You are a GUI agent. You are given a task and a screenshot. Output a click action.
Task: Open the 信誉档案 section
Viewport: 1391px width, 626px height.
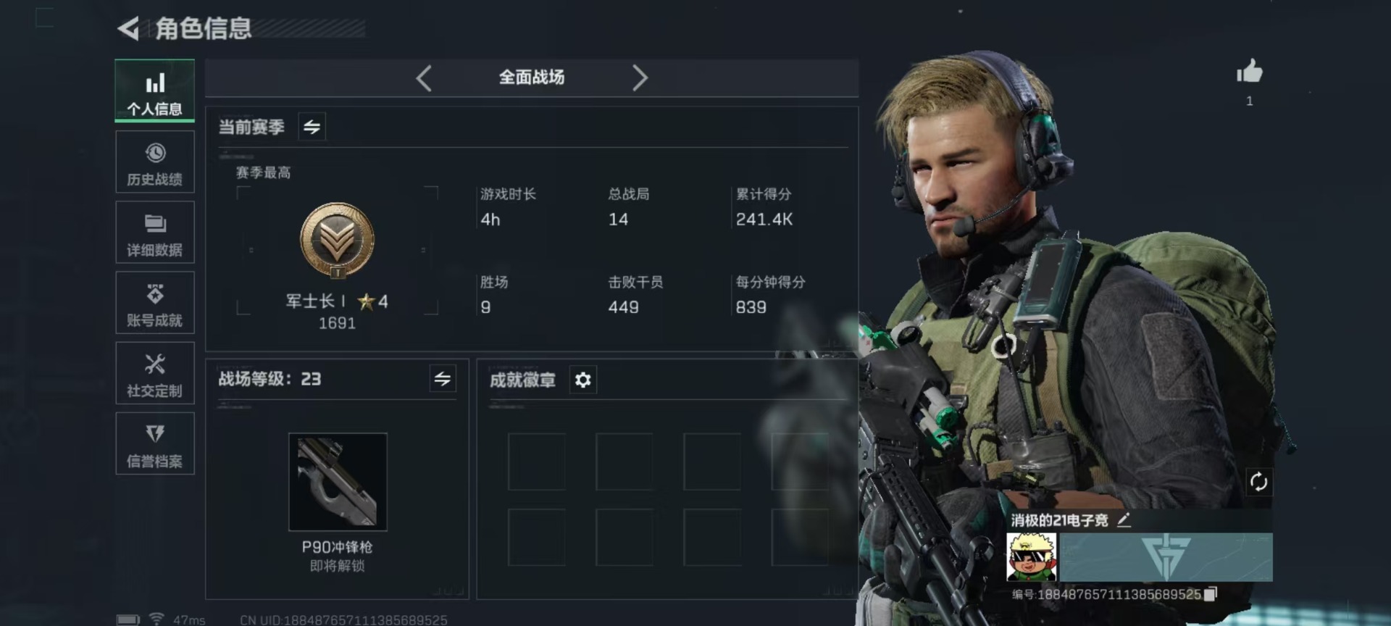coord(154,443)
